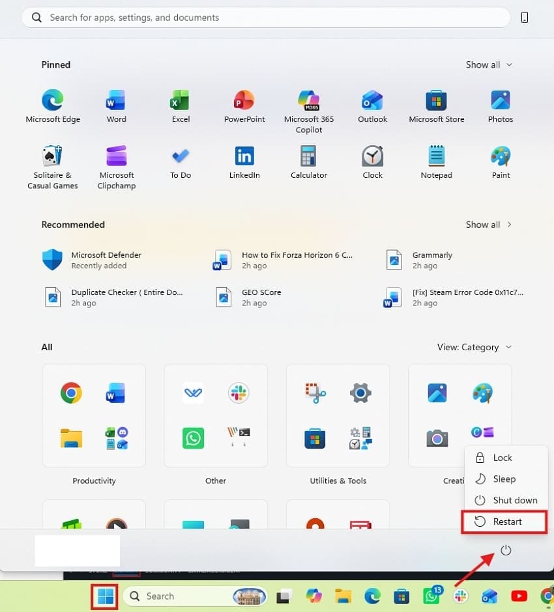
Task: Expand Pinned with Show all
Action: [489, 65]
